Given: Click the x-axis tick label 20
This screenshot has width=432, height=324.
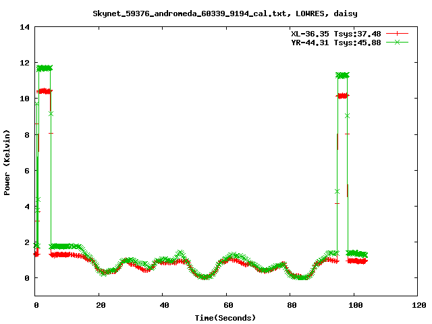Looking at the screenshot, I should [x=101, y=305].
